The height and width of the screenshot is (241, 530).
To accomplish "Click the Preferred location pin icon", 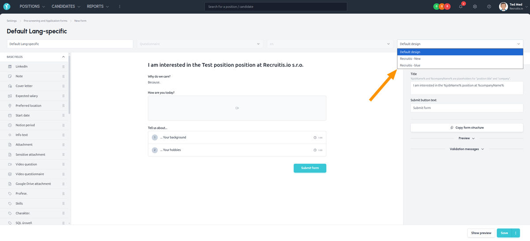I will [x=10, y=106].
